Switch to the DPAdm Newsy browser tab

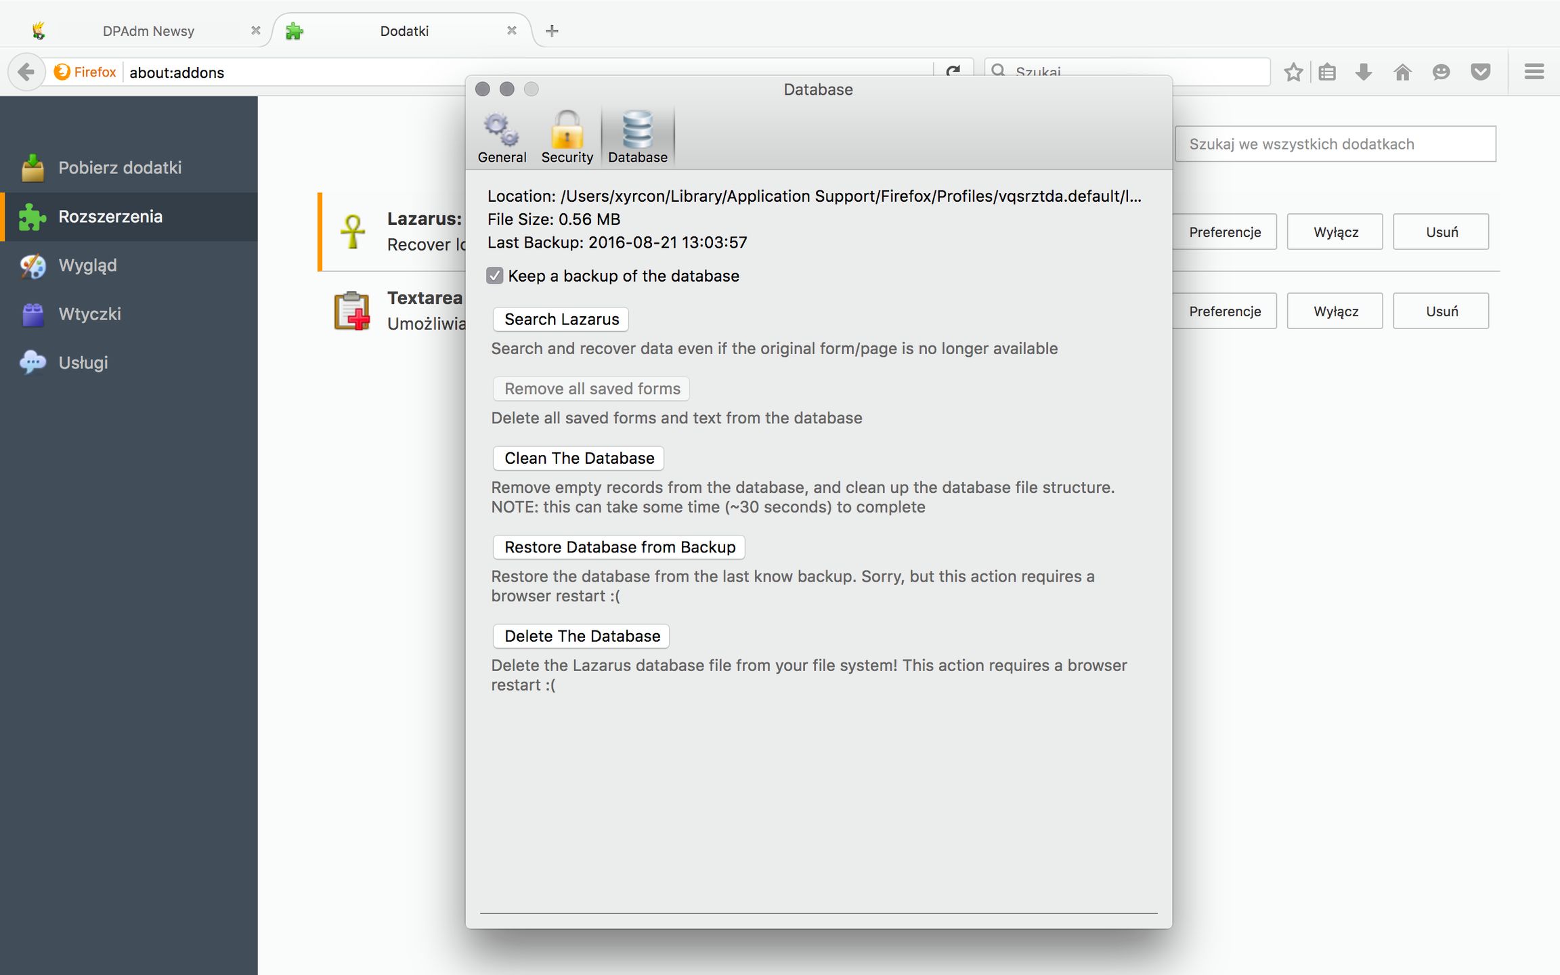tap(148, 31)
